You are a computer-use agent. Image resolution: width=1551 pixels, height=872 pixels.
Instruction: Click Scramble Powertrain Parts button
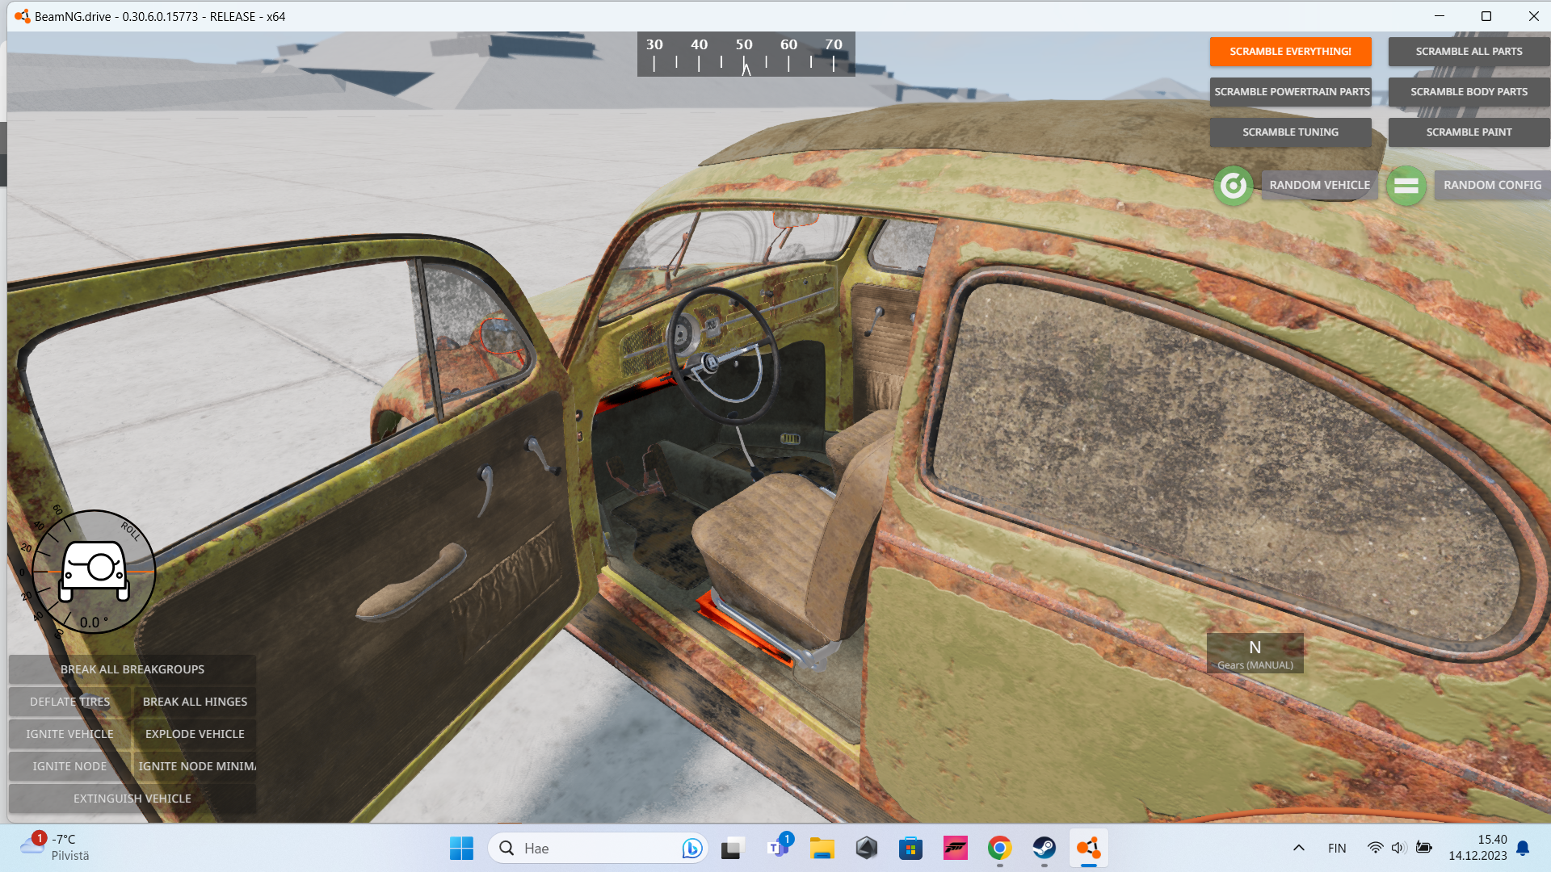coord(1291,91)
